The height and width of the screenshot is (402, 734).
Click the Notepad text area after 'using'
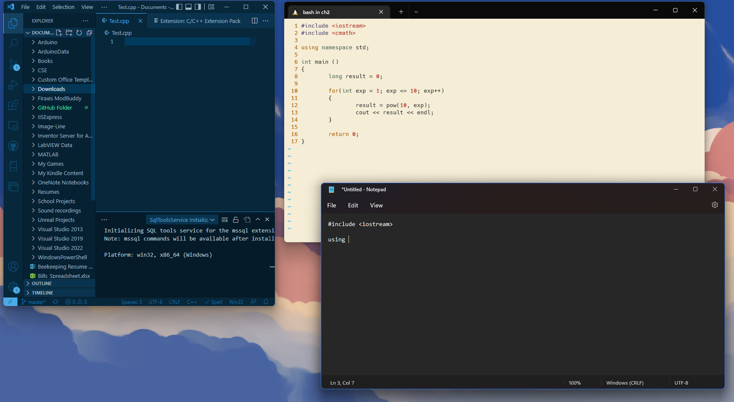(348, 239)
